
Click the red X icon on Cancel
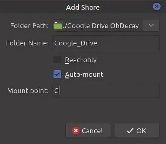[76, 131]
